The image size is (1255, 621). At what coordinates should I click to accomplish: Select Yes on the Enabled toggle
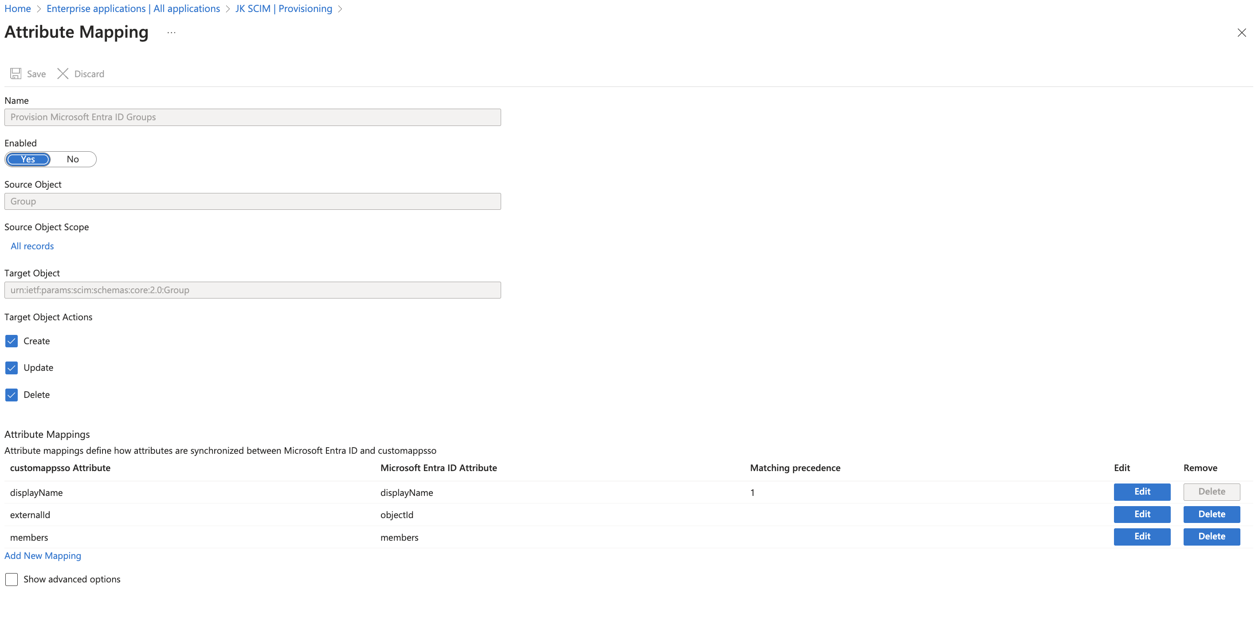(x=28, y=159)
